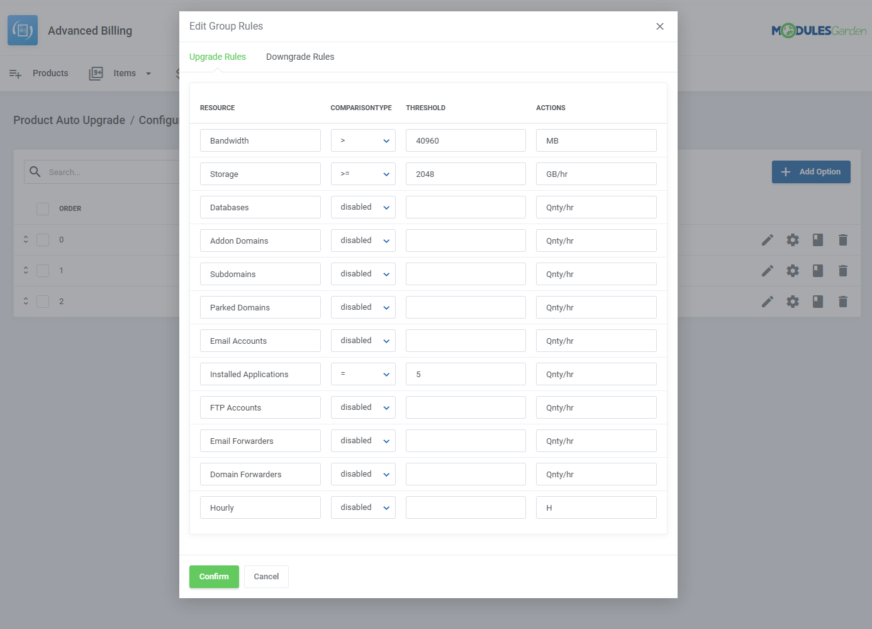Tick the checkbox for row 0
872x629 pixels.
pos(42,239)
